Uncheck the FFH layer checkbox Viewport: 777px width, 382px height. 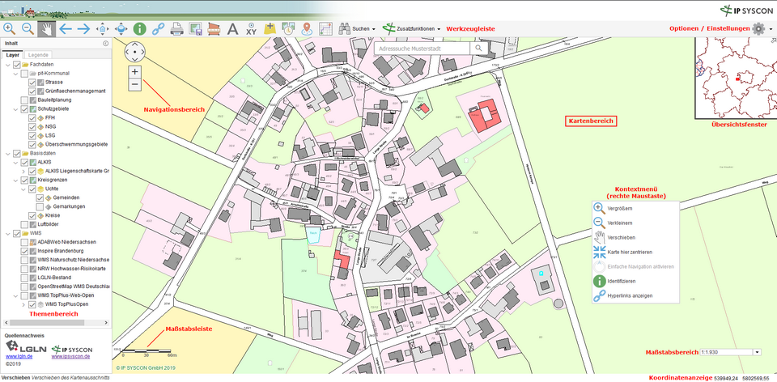click(x=32, y=117)
